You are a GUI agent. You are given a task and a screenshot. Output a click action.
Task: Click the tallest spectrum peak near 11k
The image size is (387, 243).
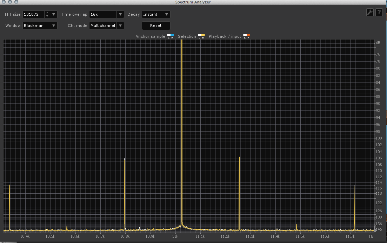pos(182,133)
